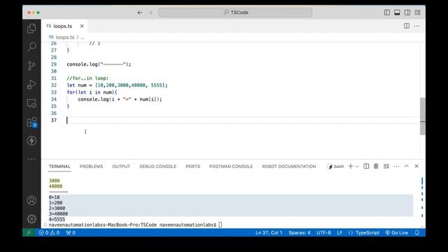Click the '//for..in loop:' comment
Screen dimensions: 448x252
(x=87, y=78)
